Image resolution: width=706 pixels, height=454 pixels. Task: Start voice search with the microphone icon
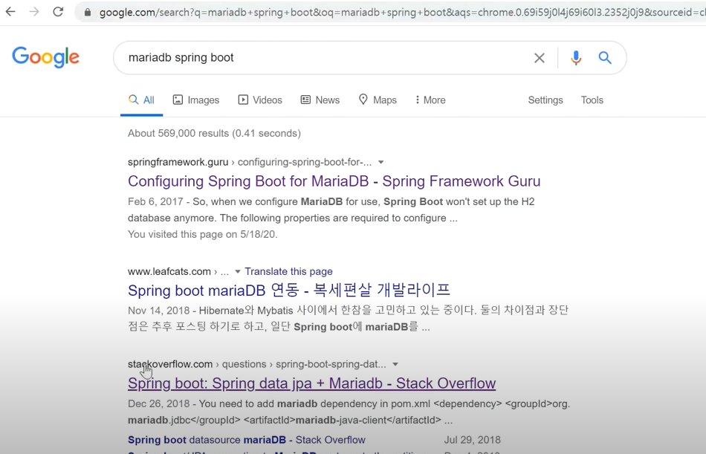(576, 58)
